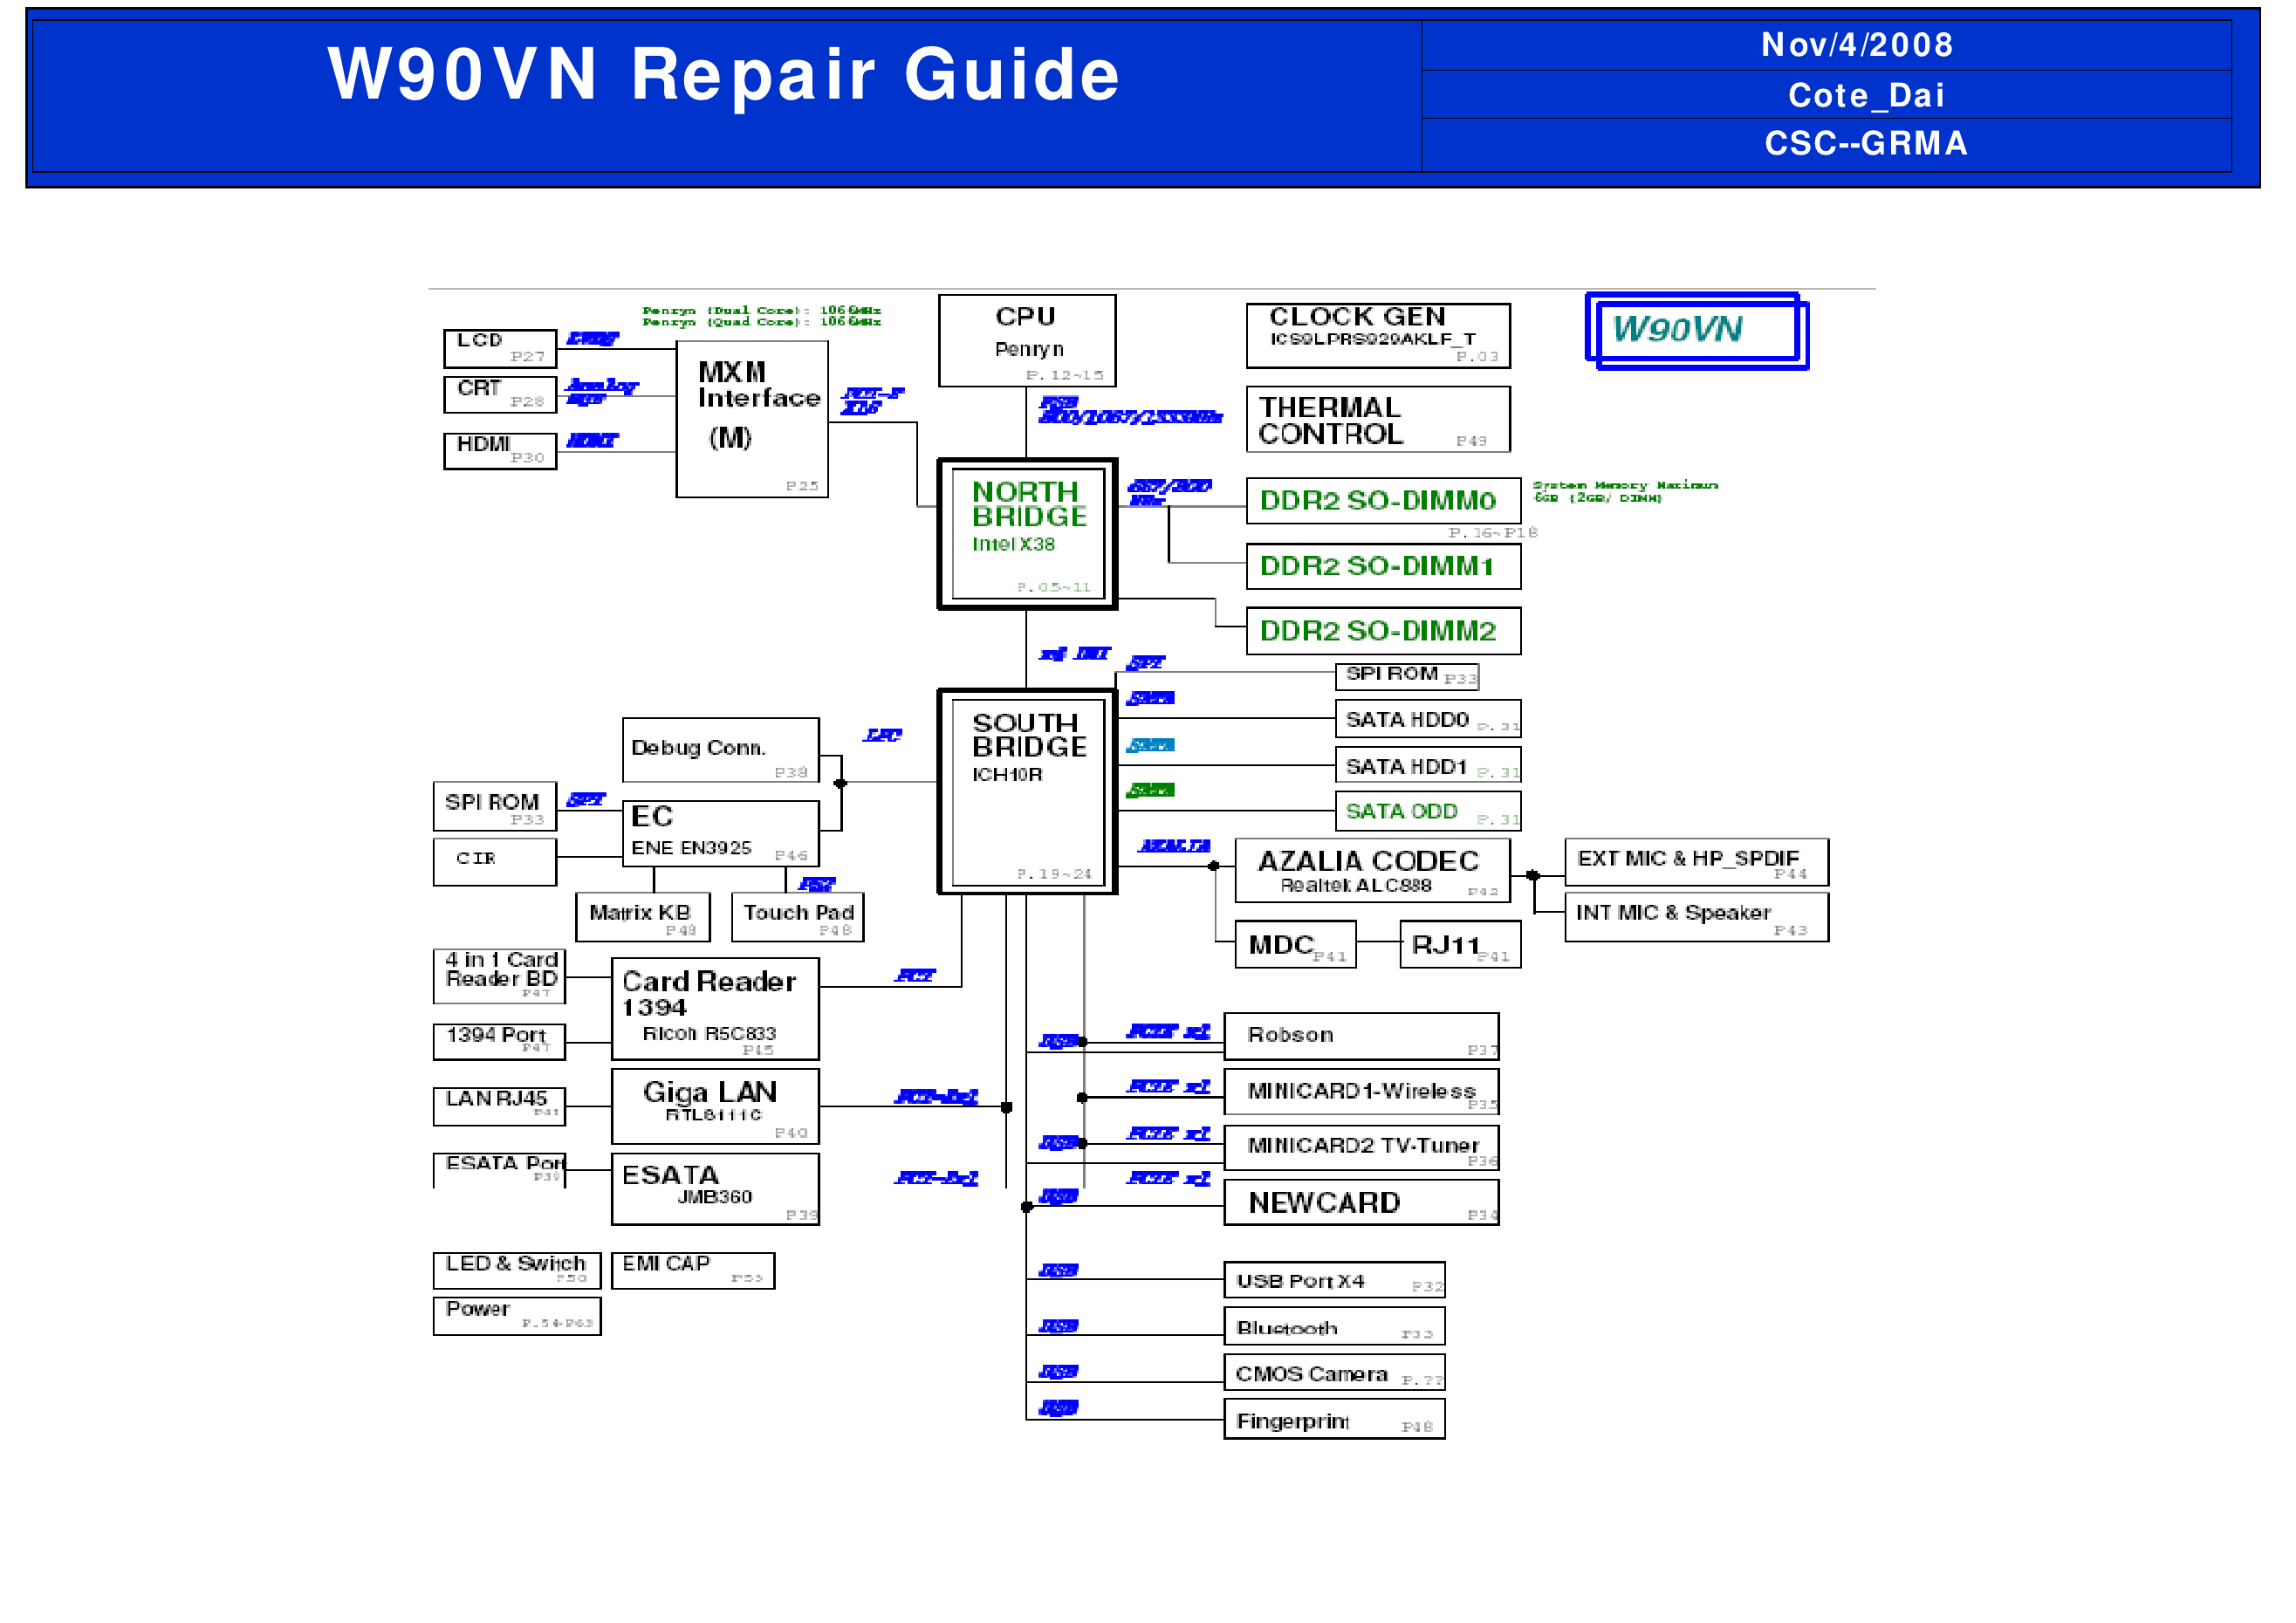Select the MXM Interface block
This screenshot has width=2296, height=1623.
tap(751, 418)
